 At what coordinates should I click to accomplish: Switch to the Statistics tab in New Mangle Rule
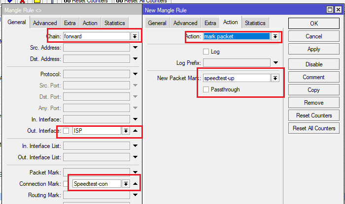click(255, 23)
